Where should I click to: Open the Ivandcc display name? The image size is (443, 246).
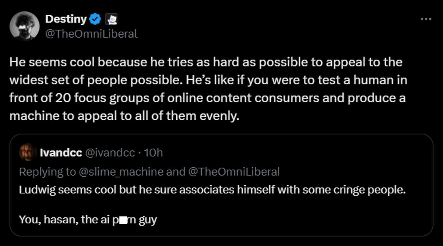[61, 153]
